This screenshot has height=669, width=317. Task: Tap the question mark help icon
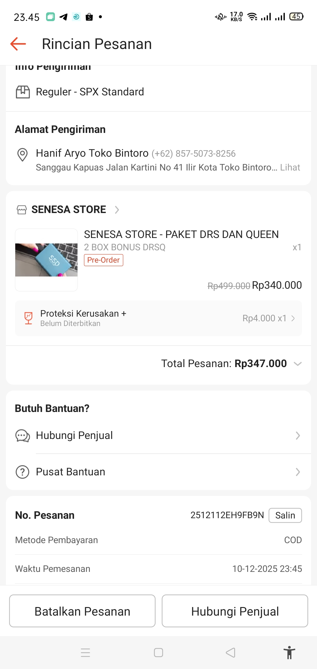coord(23,472)
